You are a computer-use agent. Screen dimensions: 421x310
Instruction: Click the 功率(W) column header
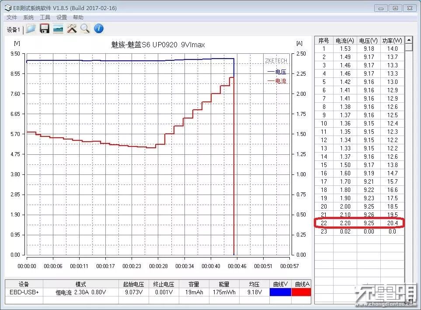click(392, 41)
